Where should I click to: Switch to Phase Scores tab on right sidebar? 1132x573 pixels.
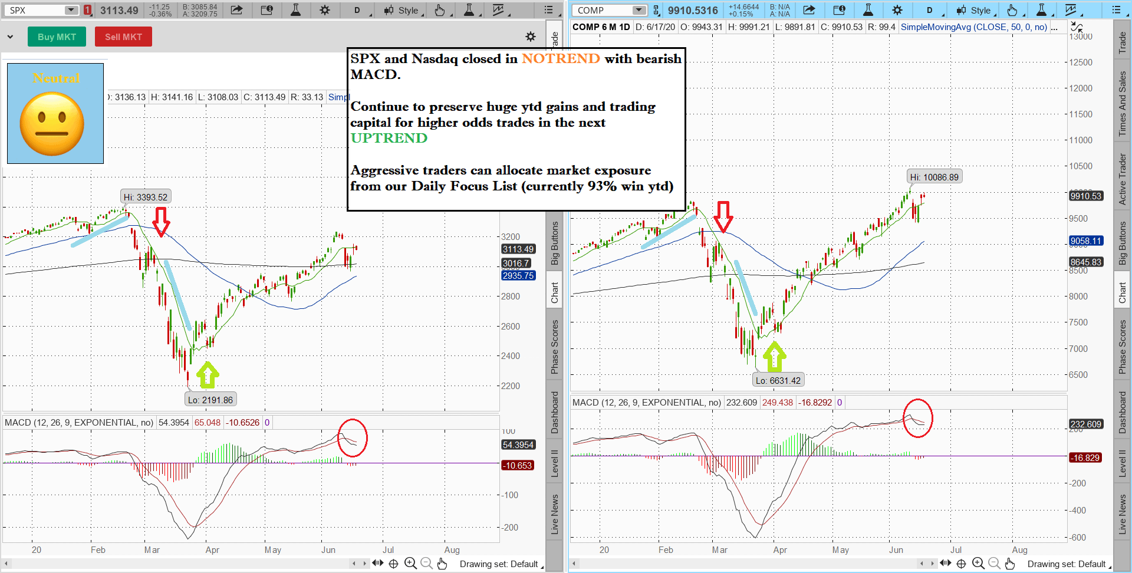1122,347
